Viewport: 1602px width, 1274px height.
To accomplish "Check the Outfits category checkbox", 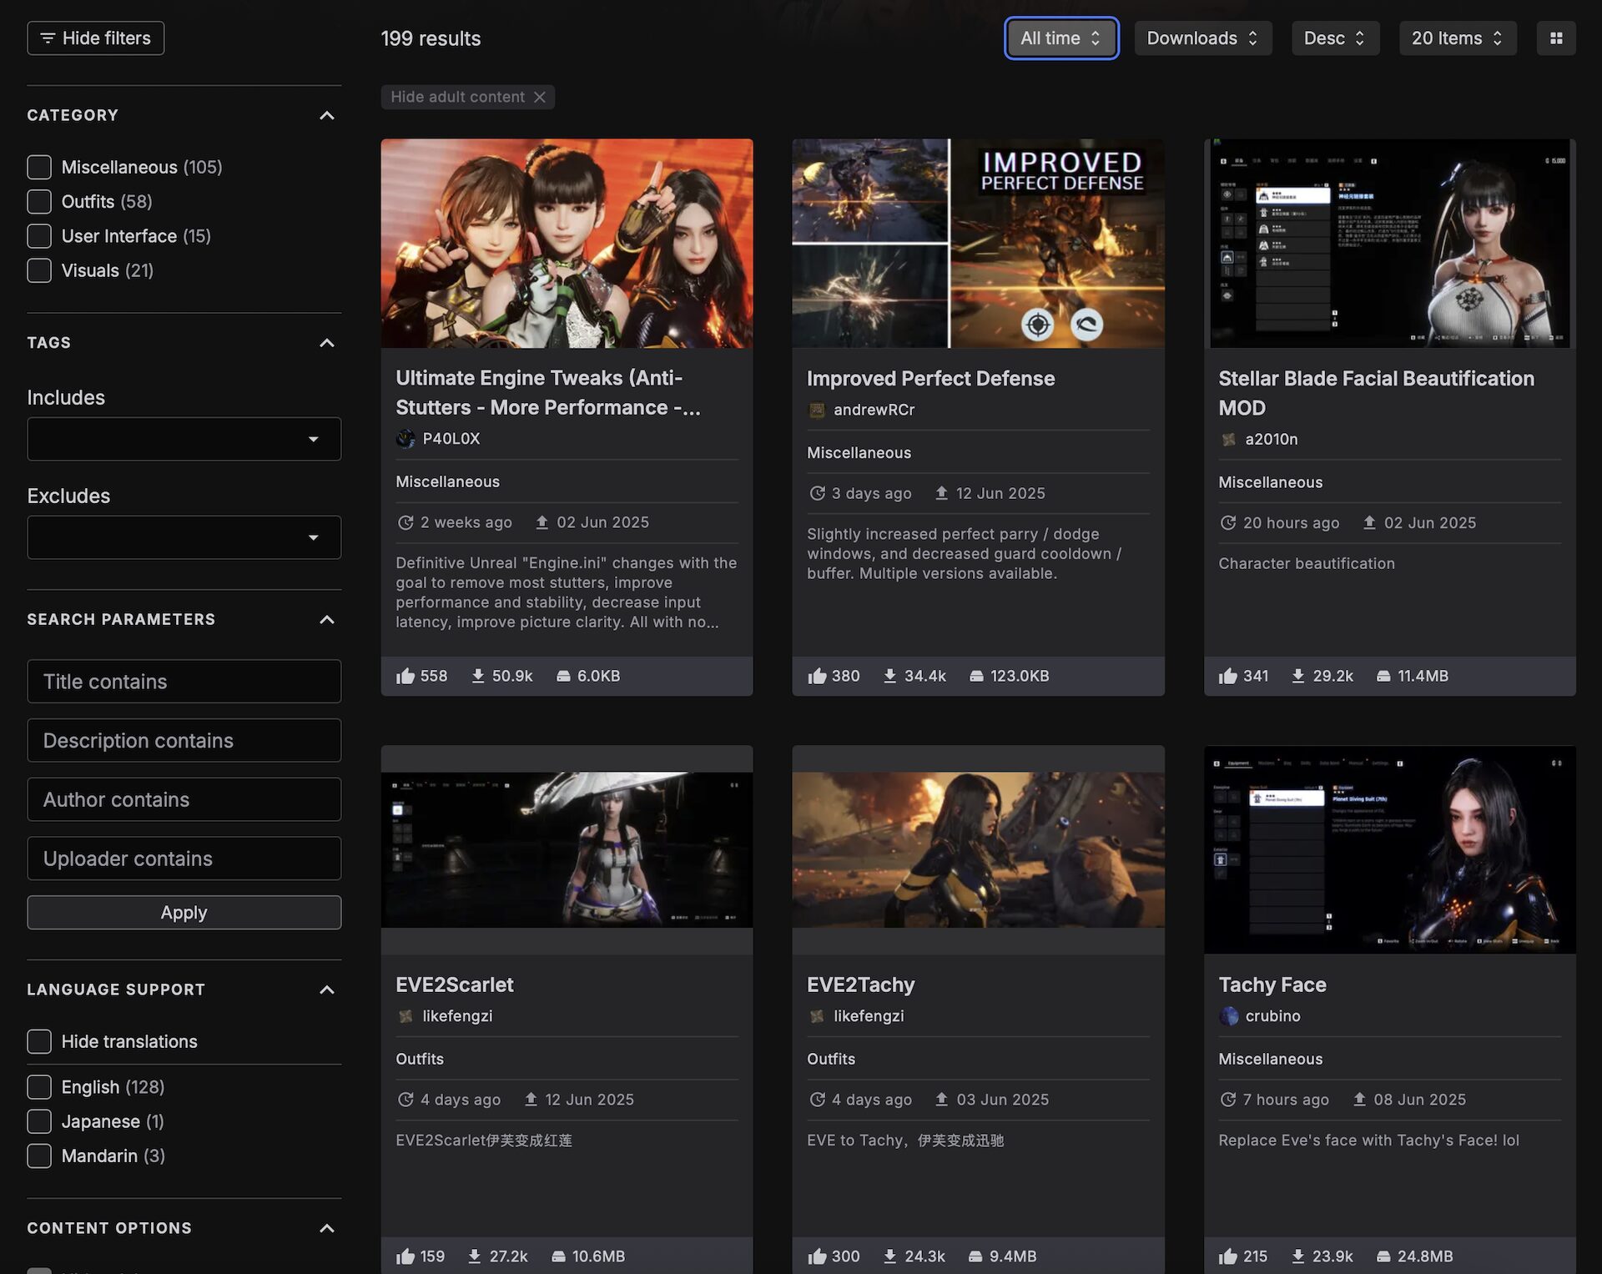I will (x=39, y=201).
